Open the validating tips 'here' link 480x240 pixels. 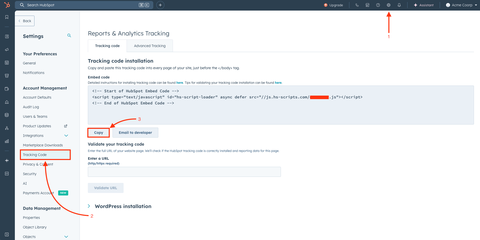point(278,83)
